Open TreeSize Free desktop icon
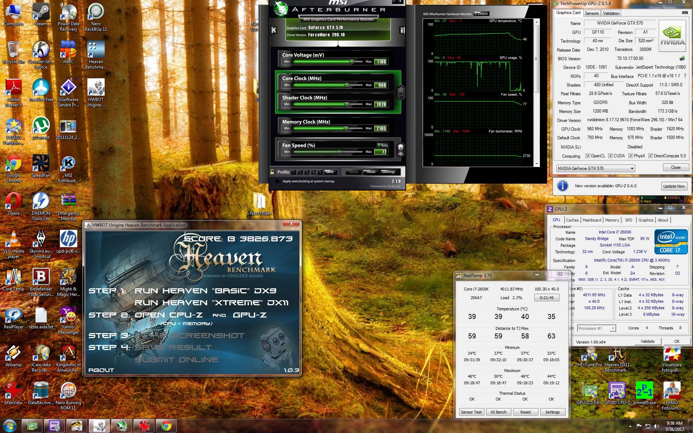The width and height of the screenshot is (693, 433). [41, 91]
